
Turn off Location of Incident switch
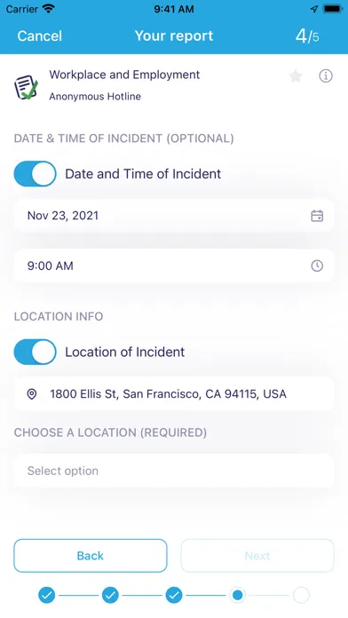point(36,352)
